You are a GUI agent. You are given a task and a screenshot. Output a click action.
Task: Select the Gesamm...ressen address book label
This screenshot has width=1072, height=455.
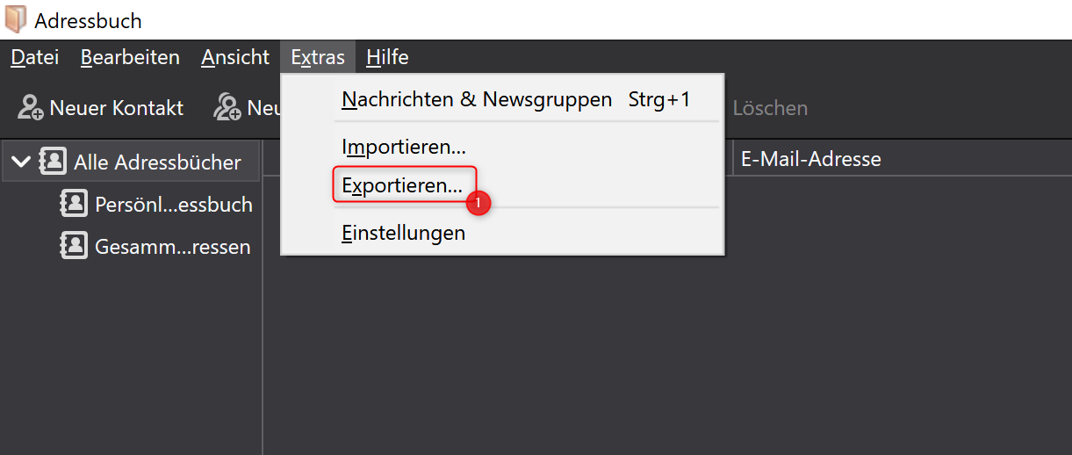point(173,248)
